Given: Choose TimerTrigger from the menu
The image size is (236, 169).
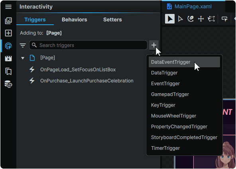Looking at the screenshot, I should tap(184, 148).
